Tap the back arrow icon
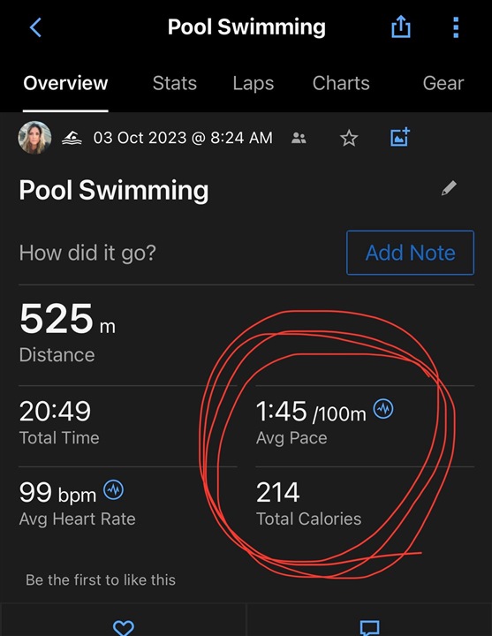 pos(35,27)
